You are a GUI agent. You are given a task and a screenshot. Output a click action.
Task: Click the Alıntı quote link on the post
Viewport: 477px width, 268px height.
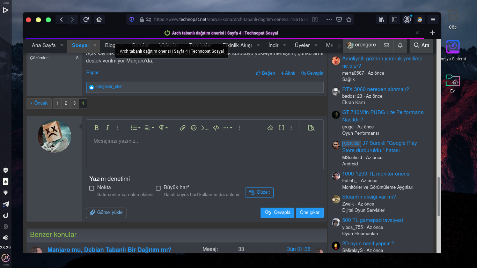[288, 73]
